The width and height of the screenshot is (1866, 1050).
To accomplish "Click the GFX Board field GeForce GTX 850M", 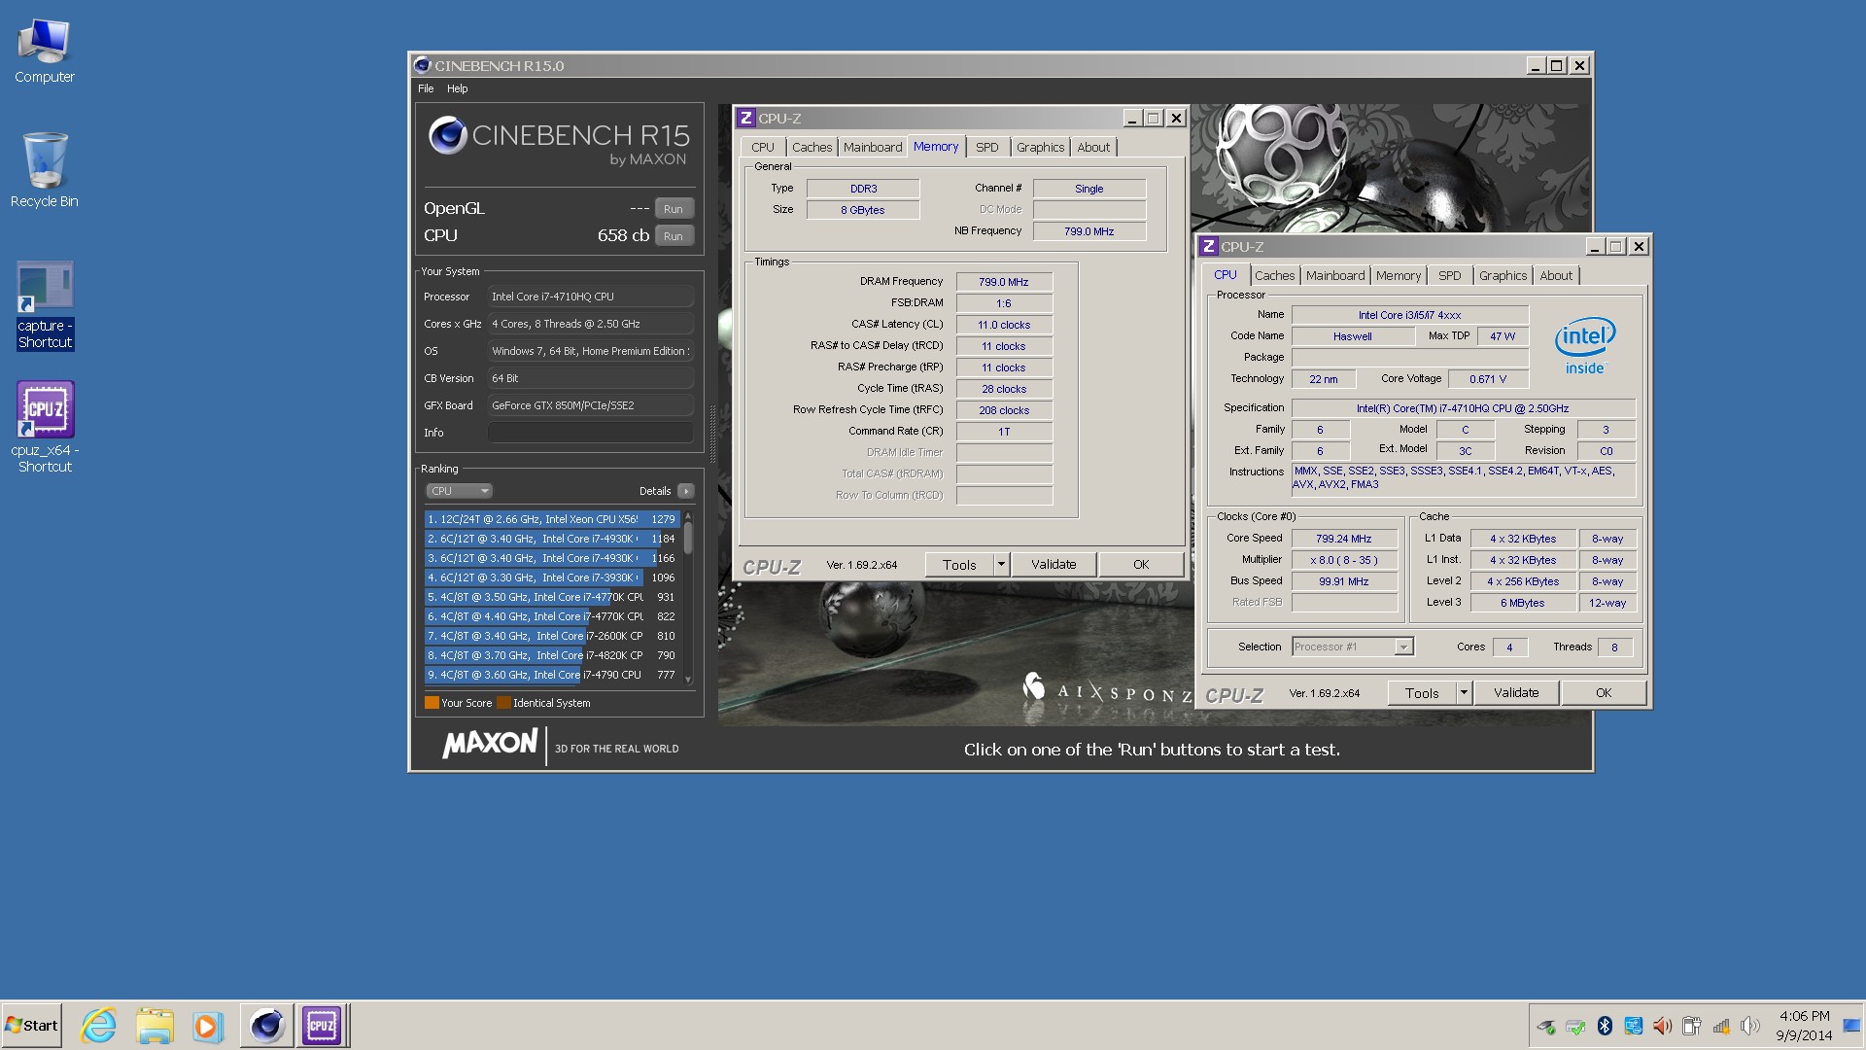I will coord(591,405).
